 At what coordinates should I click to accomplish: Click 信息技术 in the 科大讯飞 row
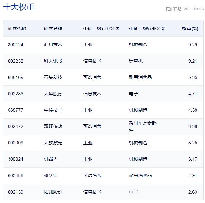[x=92, y=61]
